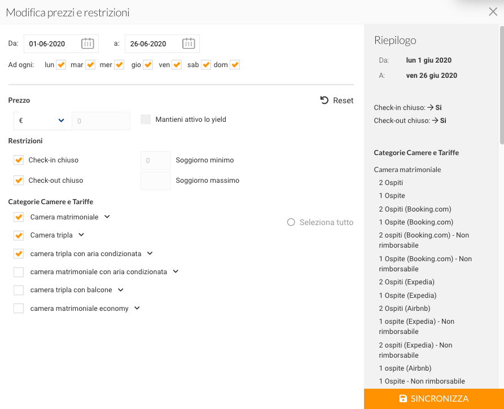Check camera matrimoniale economy

[19, 309]
